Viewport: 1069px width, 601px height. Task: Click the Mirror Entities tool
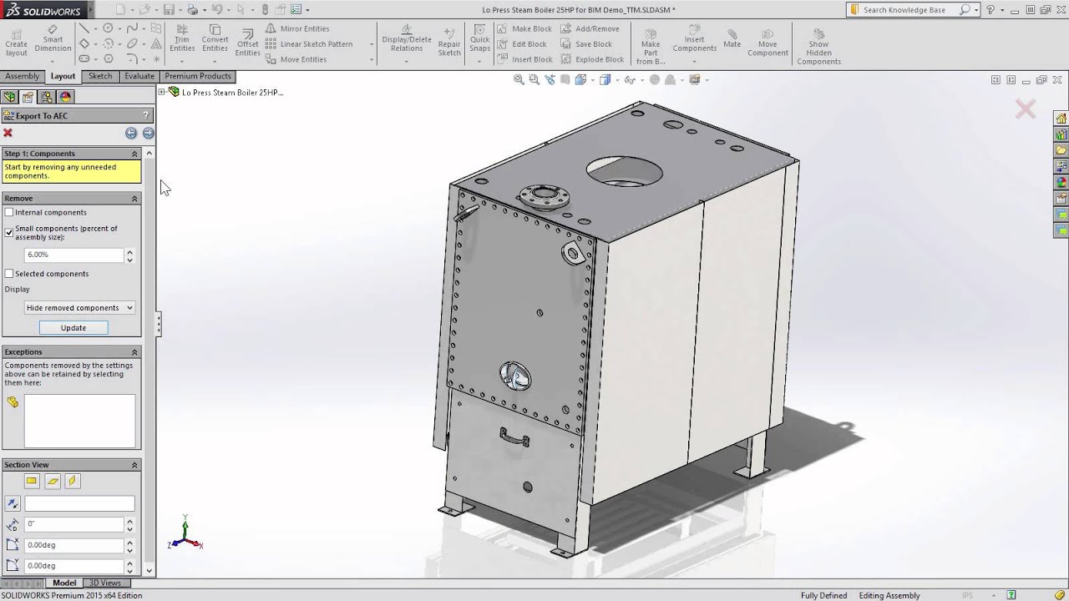(297, 28)
